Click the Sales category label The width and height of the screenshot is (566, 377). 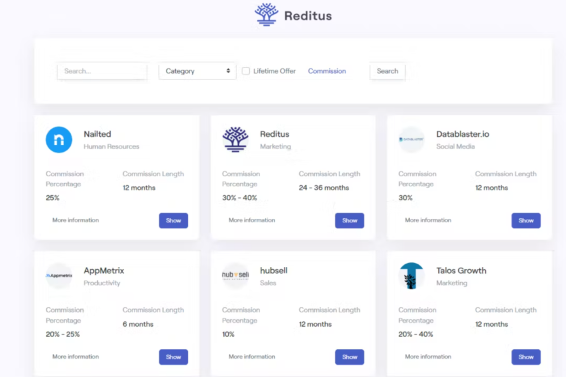[268, 283]
